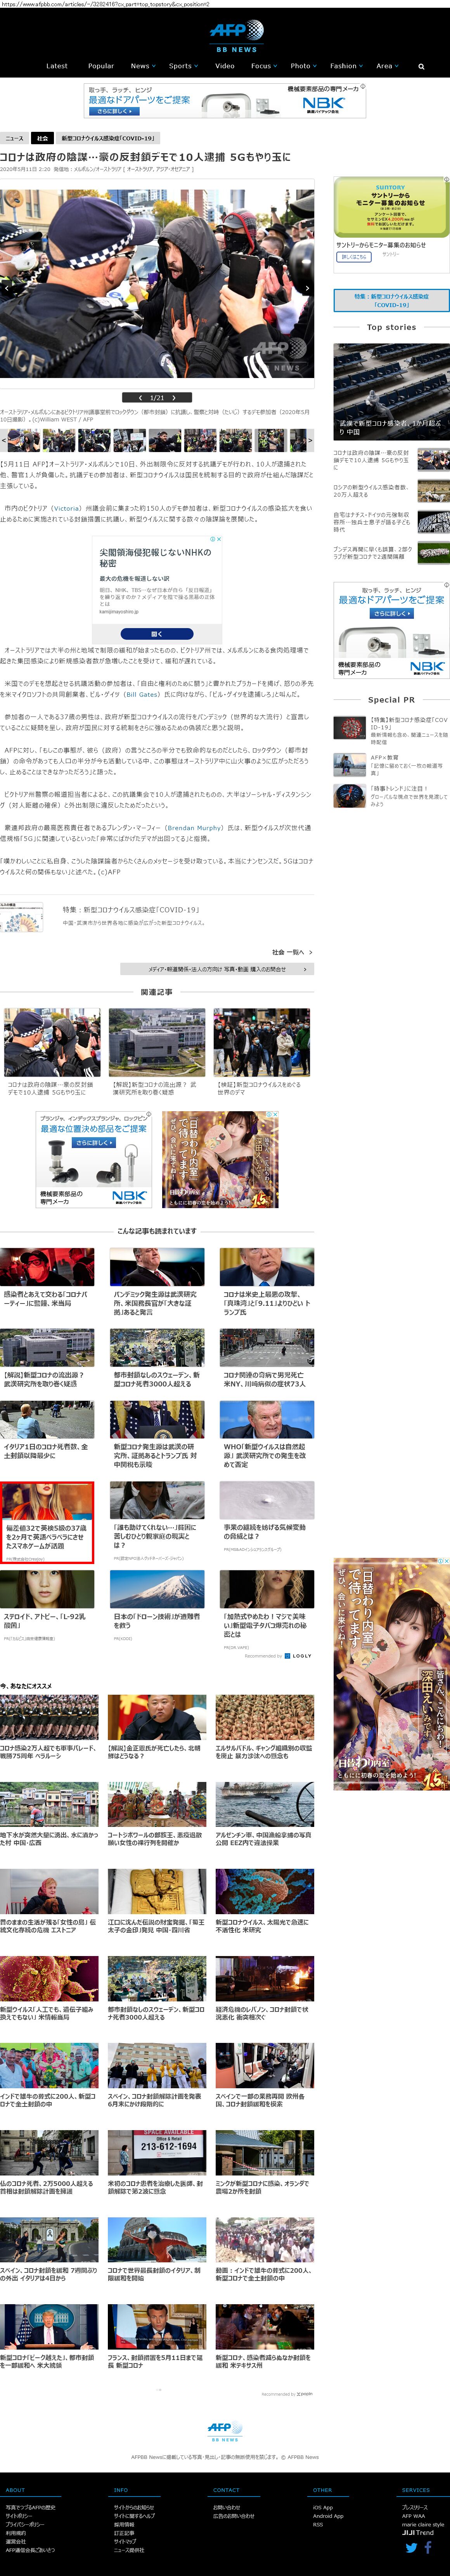
Task: Open related article 解説 新型コロナの流出源 thumbnail
Action: [x=157, y=1042]
